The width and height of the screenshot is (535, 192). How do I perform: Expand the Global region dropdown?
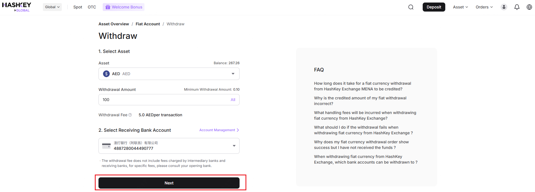click(x=52, y=7)
